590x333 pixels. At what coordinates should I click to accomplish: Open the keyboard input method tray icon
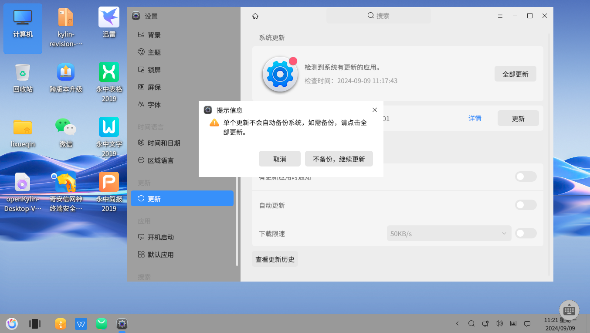click(x=513, y=323)
